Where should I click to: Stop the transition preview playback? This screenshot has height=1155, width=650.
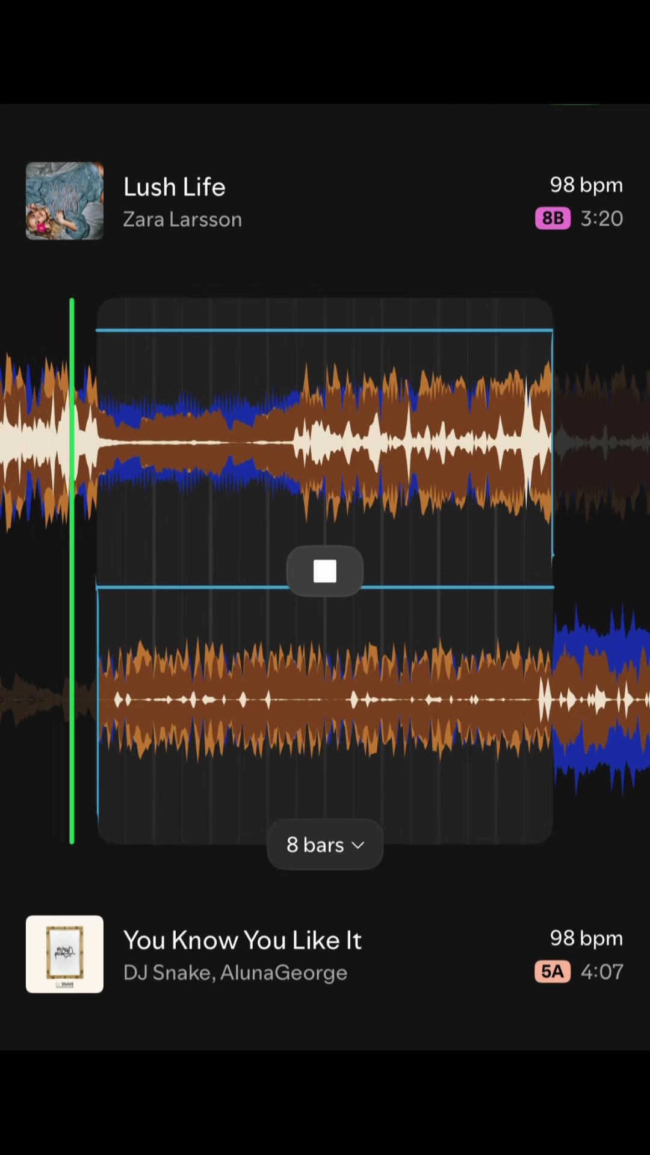pos(325,571)
